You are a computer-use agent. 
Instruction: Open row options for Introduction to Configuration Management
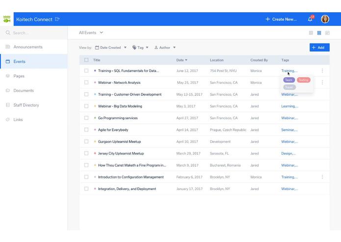322,177
